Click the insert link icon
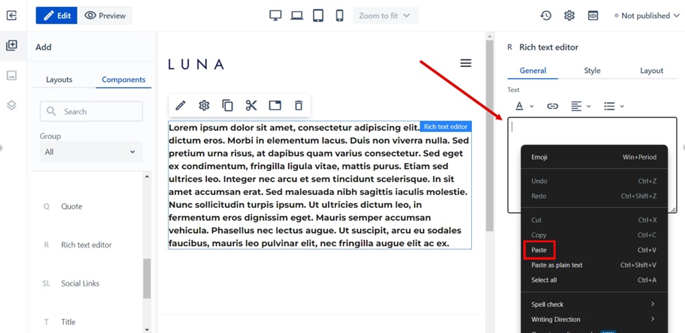 pos(553,106)
